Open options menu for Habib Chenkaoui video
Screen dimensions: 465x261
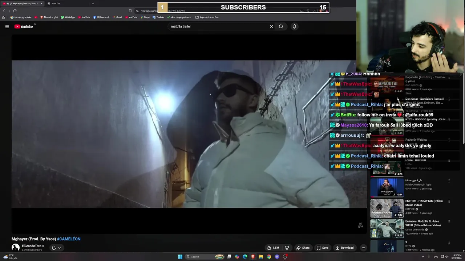click(x=449, y=181)
